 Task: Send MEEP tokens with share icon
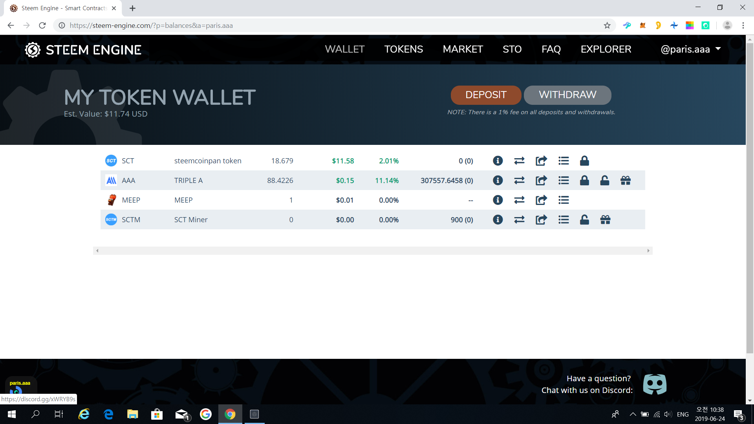[x=541, y=200]
